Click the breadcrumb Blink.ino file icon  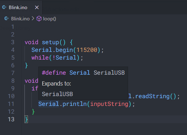click(6, 19)
